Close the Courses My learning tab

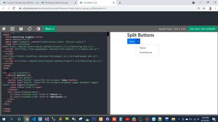coord(37,3)
